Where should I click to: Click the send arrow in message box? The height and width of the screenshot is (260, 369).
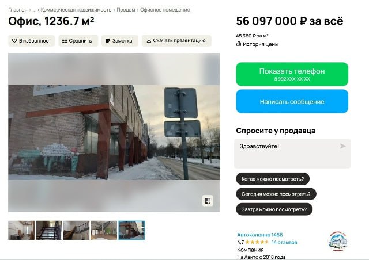click(342, 146)
